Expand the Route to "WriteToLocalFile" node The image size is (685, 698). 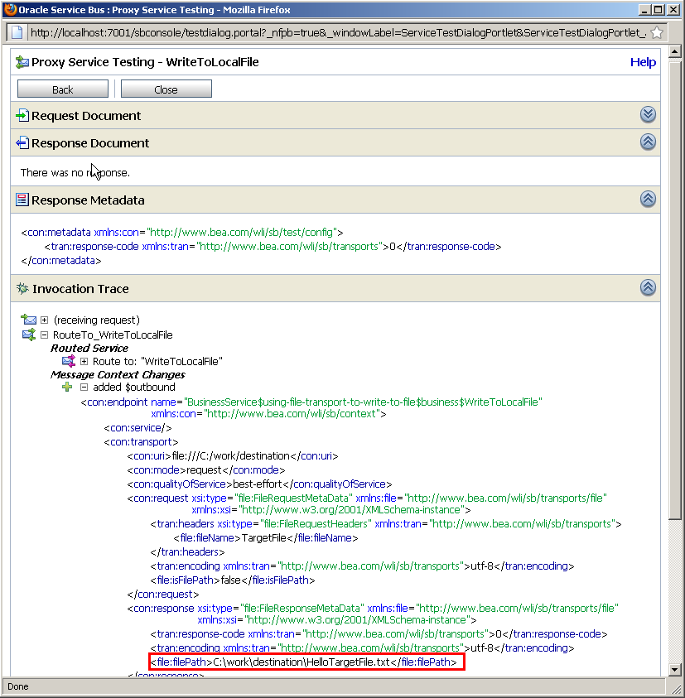coord(84,361)
